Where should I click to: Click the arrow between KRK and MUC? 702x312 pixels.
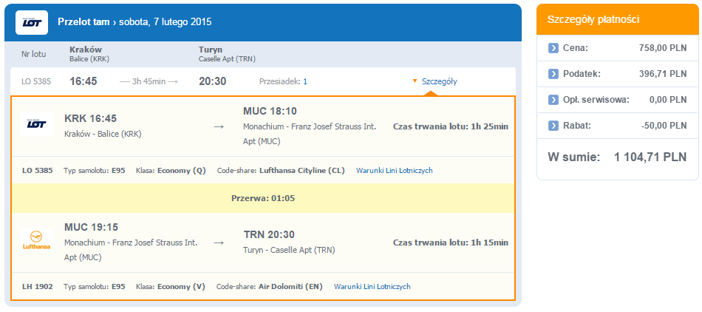219,126
